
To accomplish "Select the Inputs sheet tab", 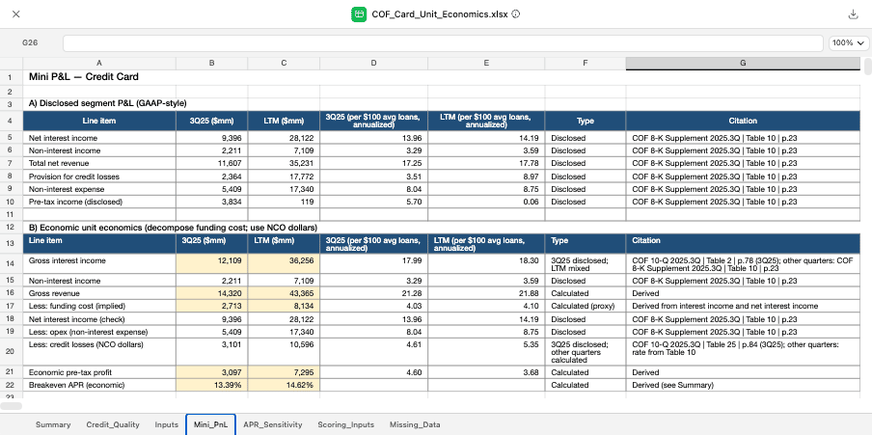I will point(166,424).
